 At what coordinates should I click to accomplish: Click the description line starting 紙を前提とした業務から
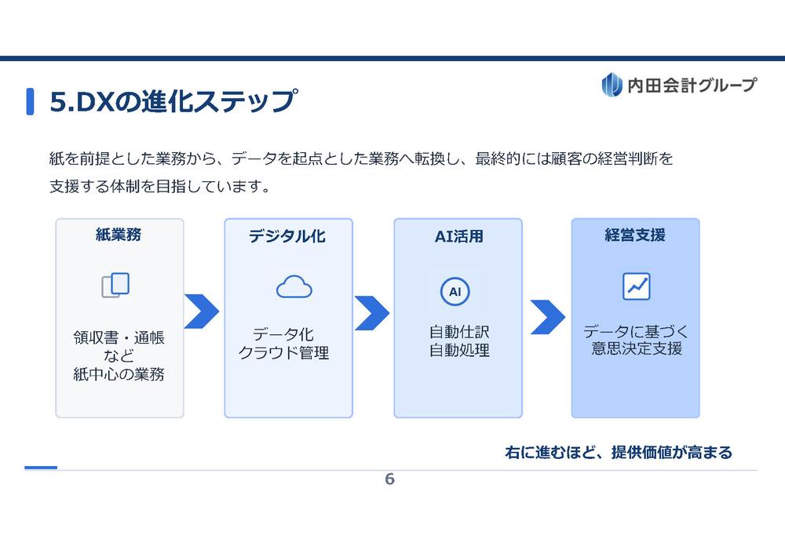[361, 158]
